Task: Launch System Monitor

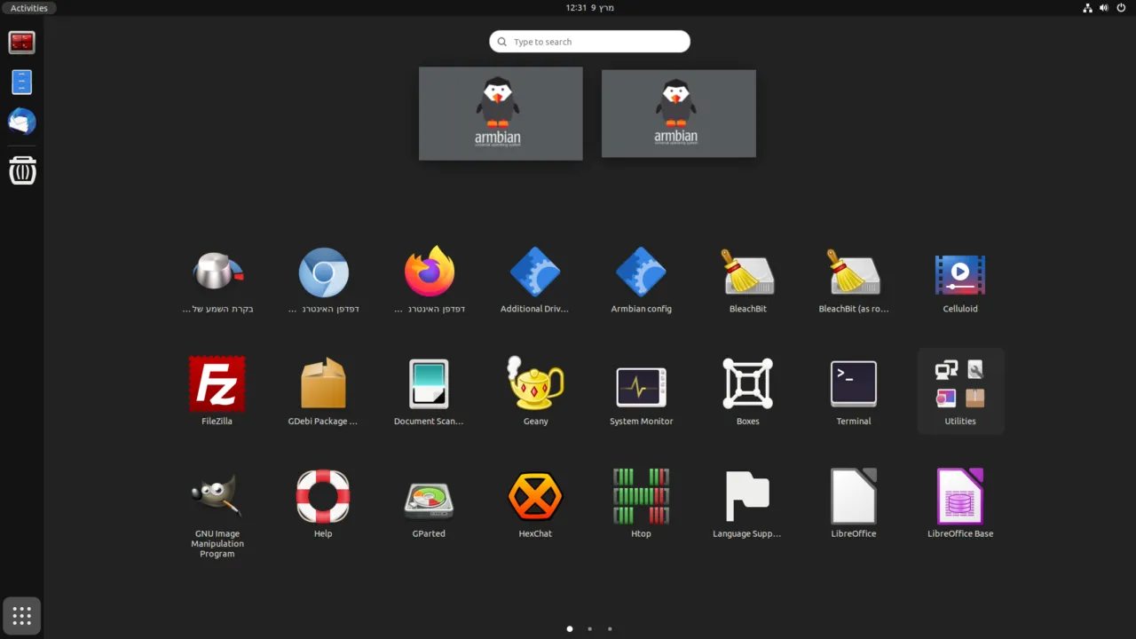Action: click(641, 383)
